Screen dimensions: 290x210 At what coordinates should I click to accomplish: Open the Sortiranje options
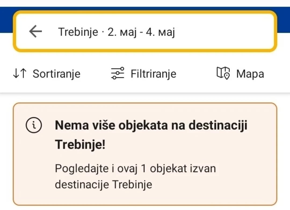point(47,73)
